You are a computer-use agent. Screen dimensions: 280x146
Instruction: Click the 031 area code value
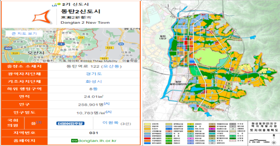click(94, 133)
